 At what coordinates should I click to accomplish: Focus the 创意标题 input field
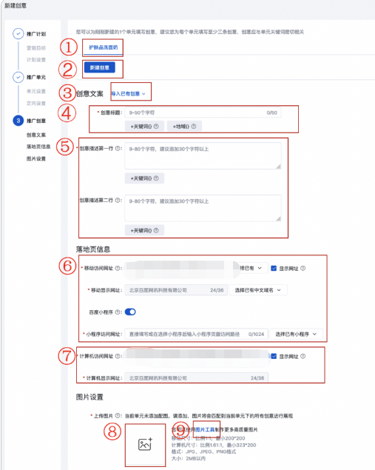click(203, 113)
